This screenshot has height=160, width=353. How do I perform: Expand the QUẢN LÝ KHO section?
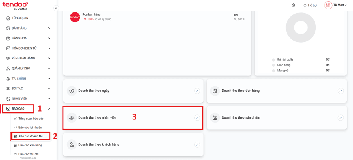pyautogui.click(x=28, y=69)
